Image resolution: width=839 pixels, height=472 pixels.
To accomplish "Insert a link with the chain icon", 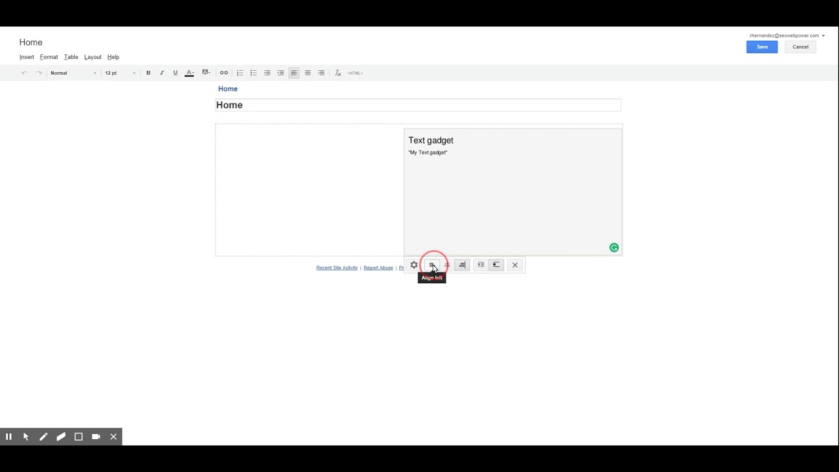I will (224, 73).
